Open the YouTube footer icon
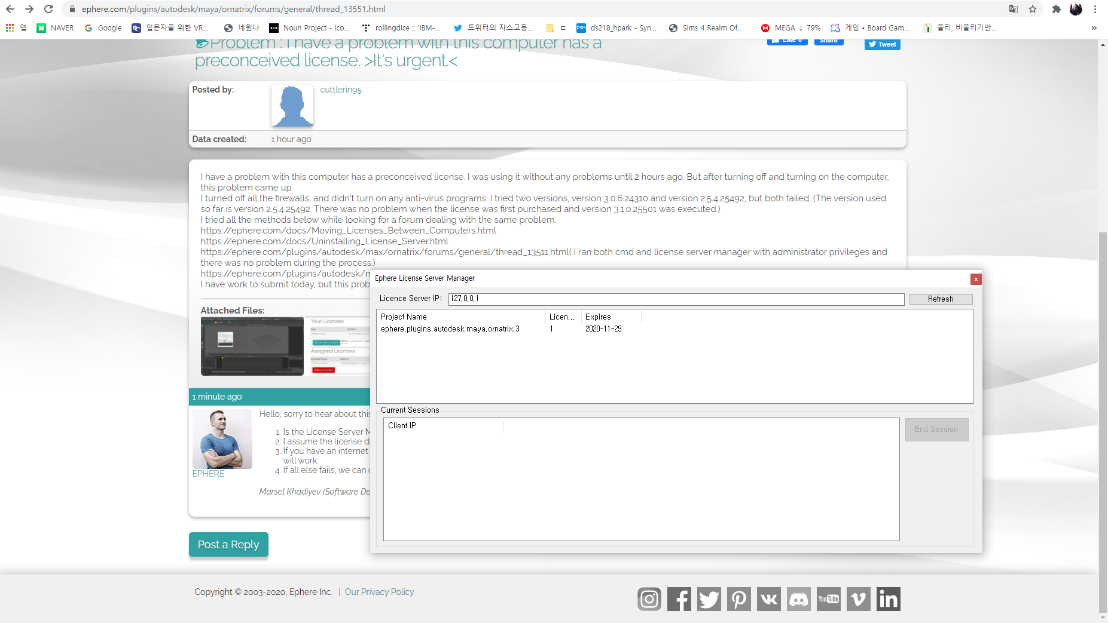The width and height of the screenshot is (1108, 623). tap(828, 599)
